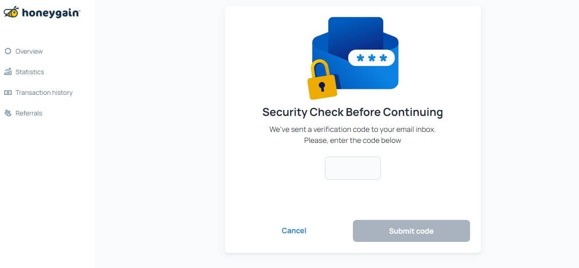This screenshot has width=579, height=268.
Task: Click the Referrals people icon
Action: point(8,113)
